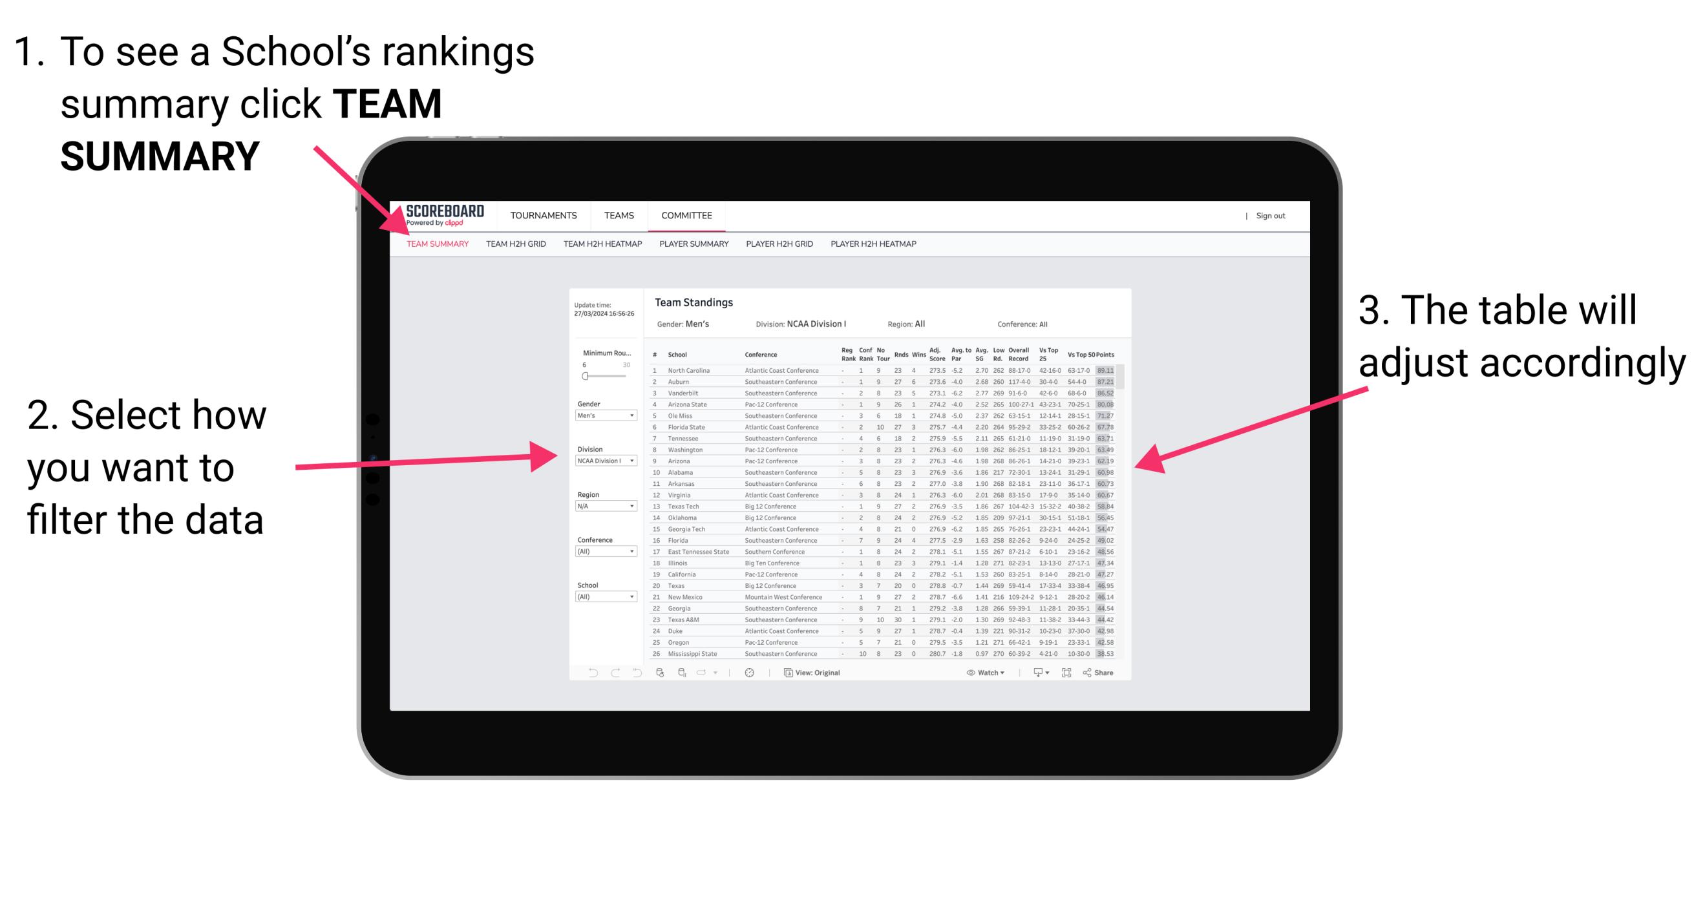The width and height of the screenshot is (1694, 911).
Task: Click the View: Original button
Action: (817, 672)
